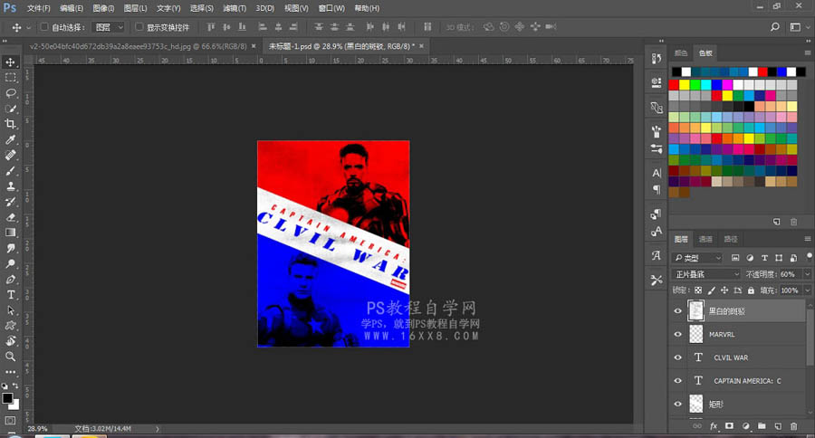The width and height of the screenshot is (815, 438).
Task: Switch foreground and background colors
Action: [16, 386]
